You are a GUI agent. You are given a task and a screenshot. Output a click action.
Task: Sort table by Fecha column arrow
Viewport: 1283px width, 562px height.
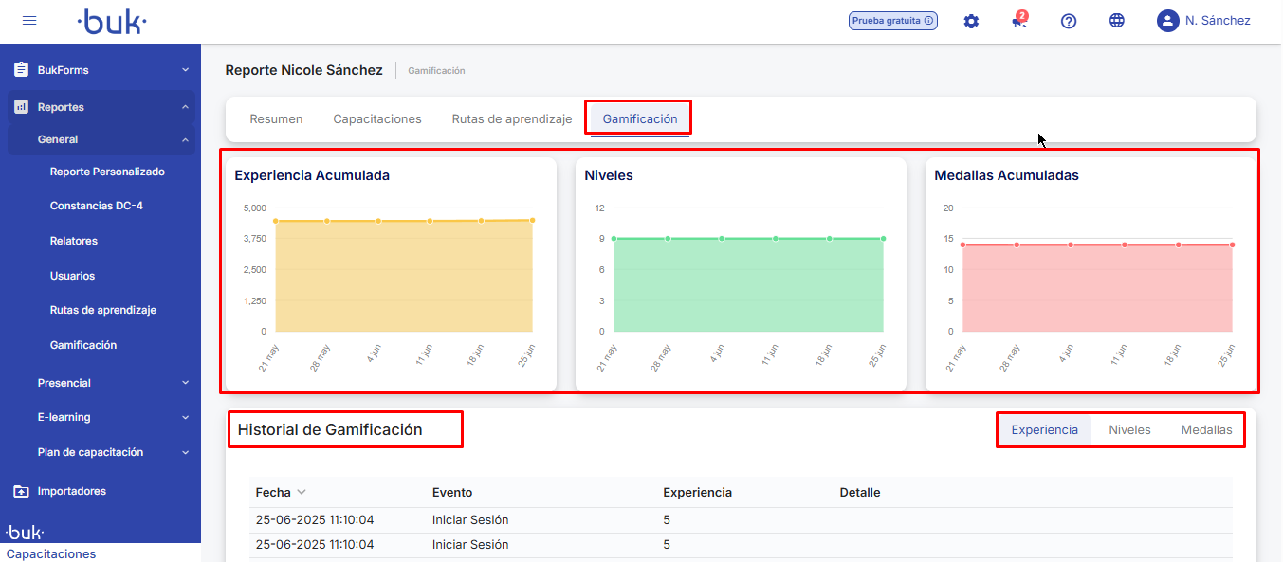click(x=302, y=492)
